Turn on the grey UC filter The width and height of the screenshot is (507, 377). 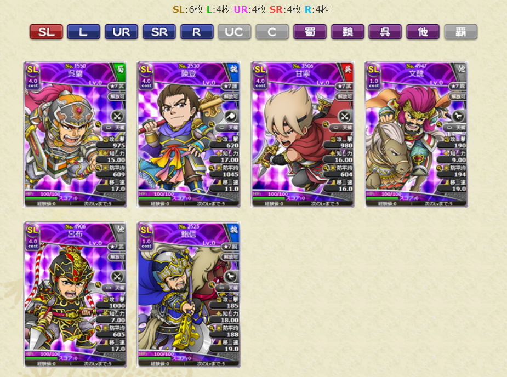tap(234, 32)
